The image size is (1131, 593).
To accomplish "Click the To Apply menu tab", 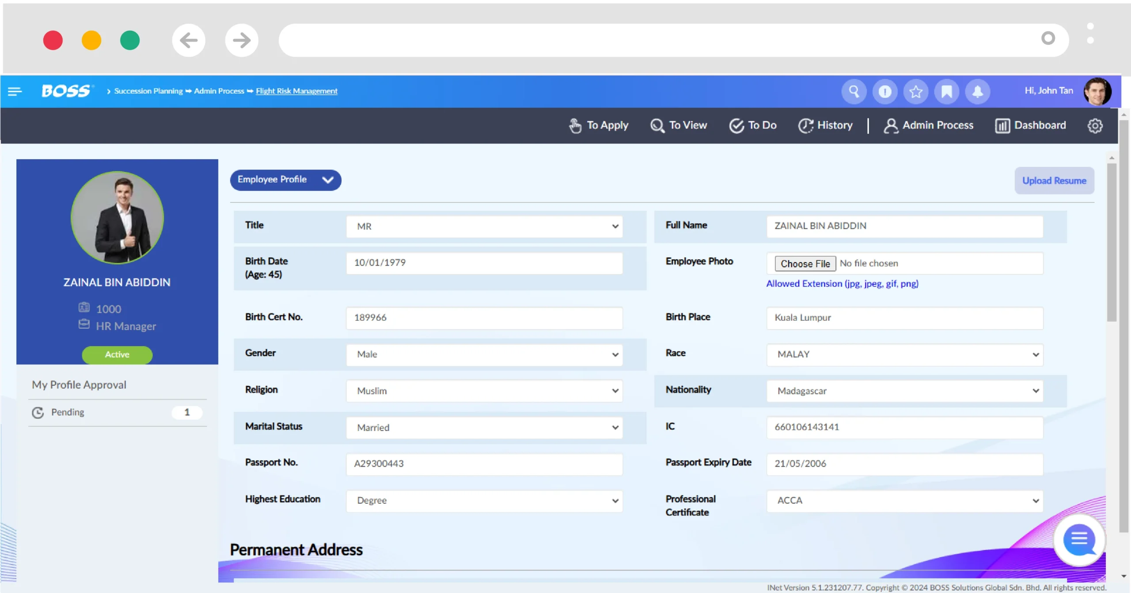I will 598,125.
